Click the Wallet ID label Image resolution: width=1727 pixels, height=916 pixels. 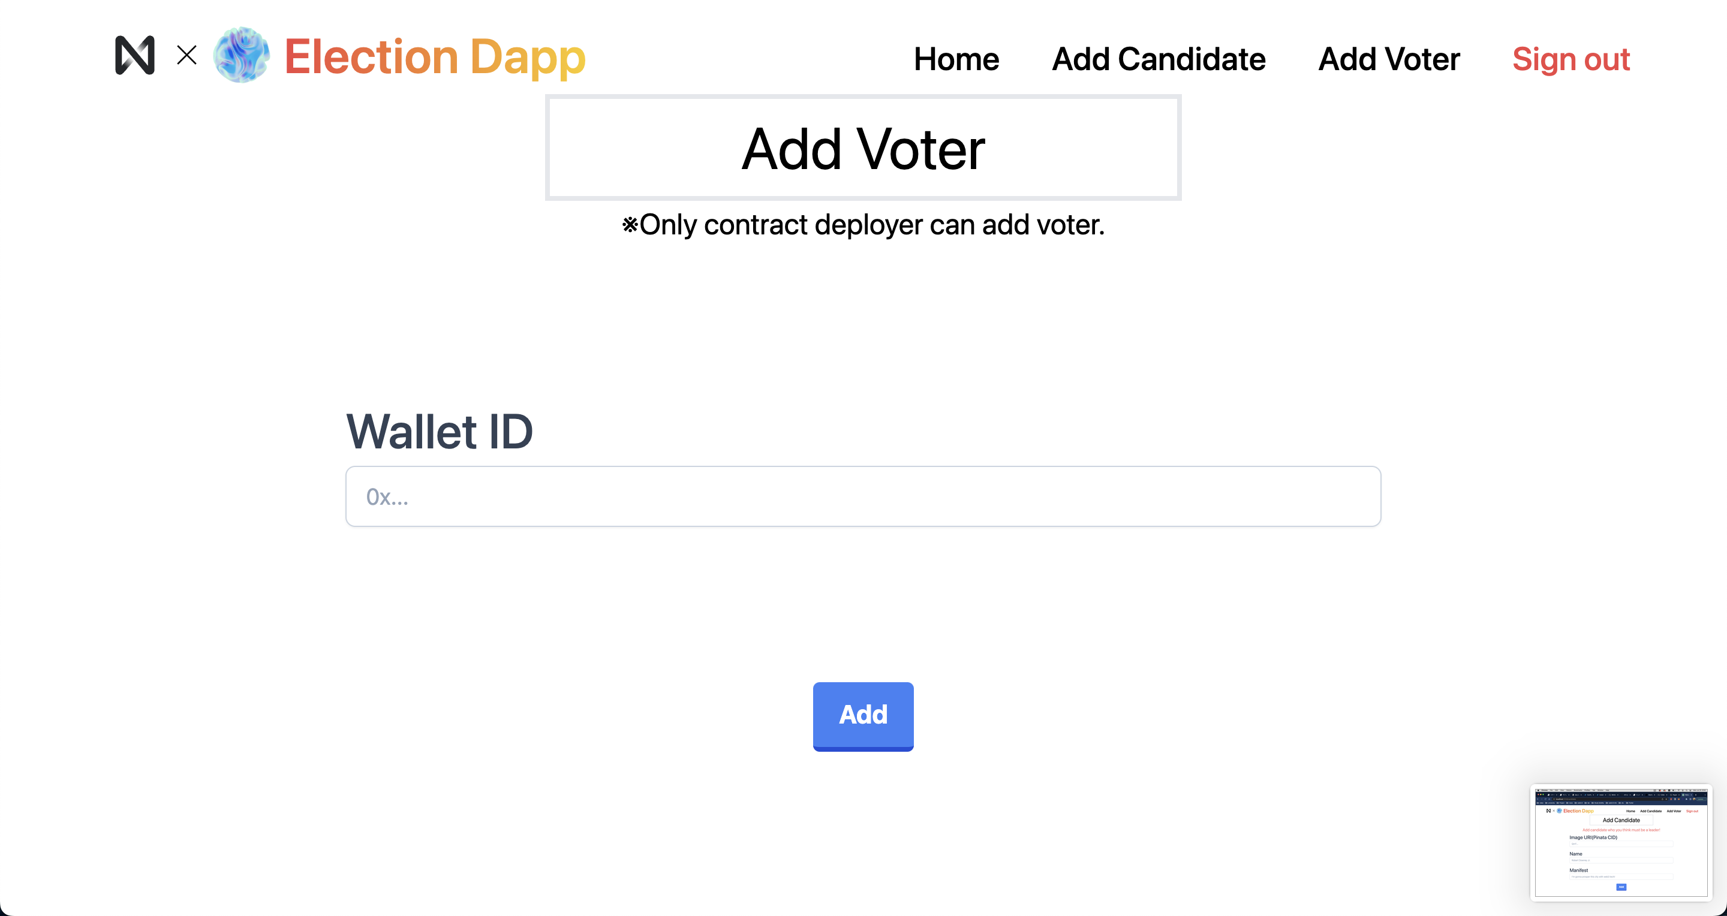pos(439,431)
